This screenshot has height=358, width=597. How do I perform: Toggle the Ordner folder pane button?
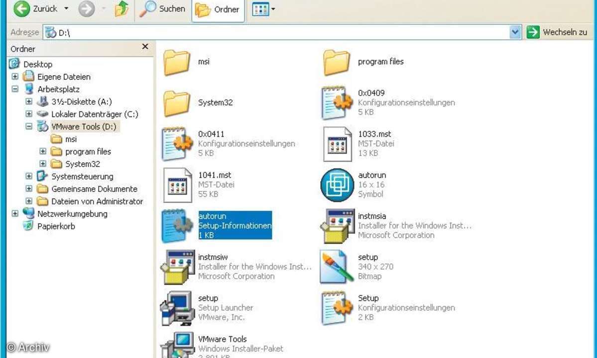(218, 9)
